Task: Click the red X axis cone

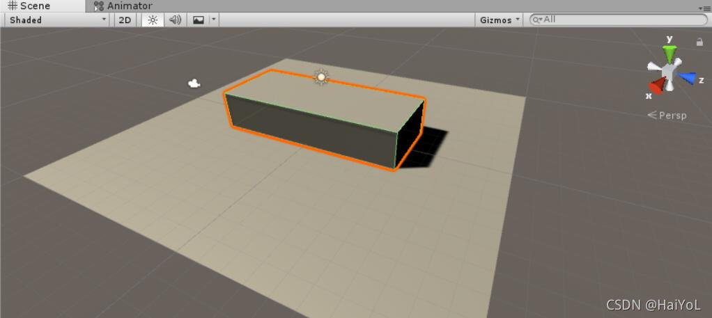Action: (x=656, y=86)
